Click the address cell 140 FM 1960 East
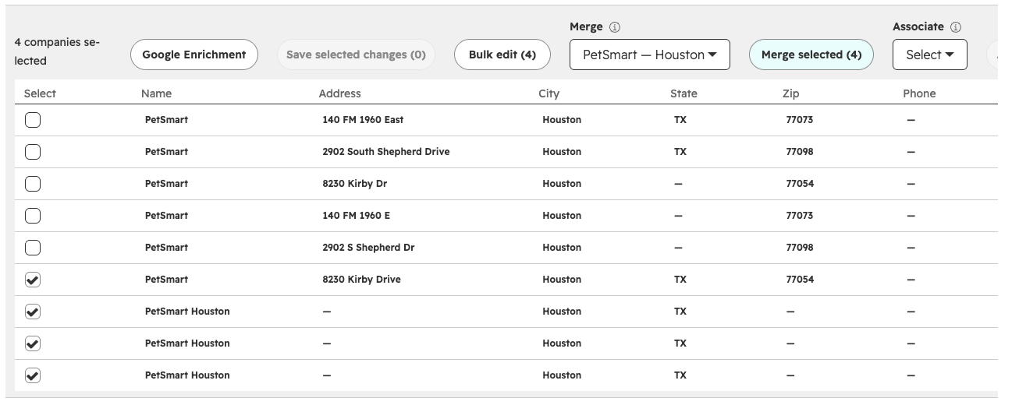Viewport: 1019px width, 405px height. (363, 120)
